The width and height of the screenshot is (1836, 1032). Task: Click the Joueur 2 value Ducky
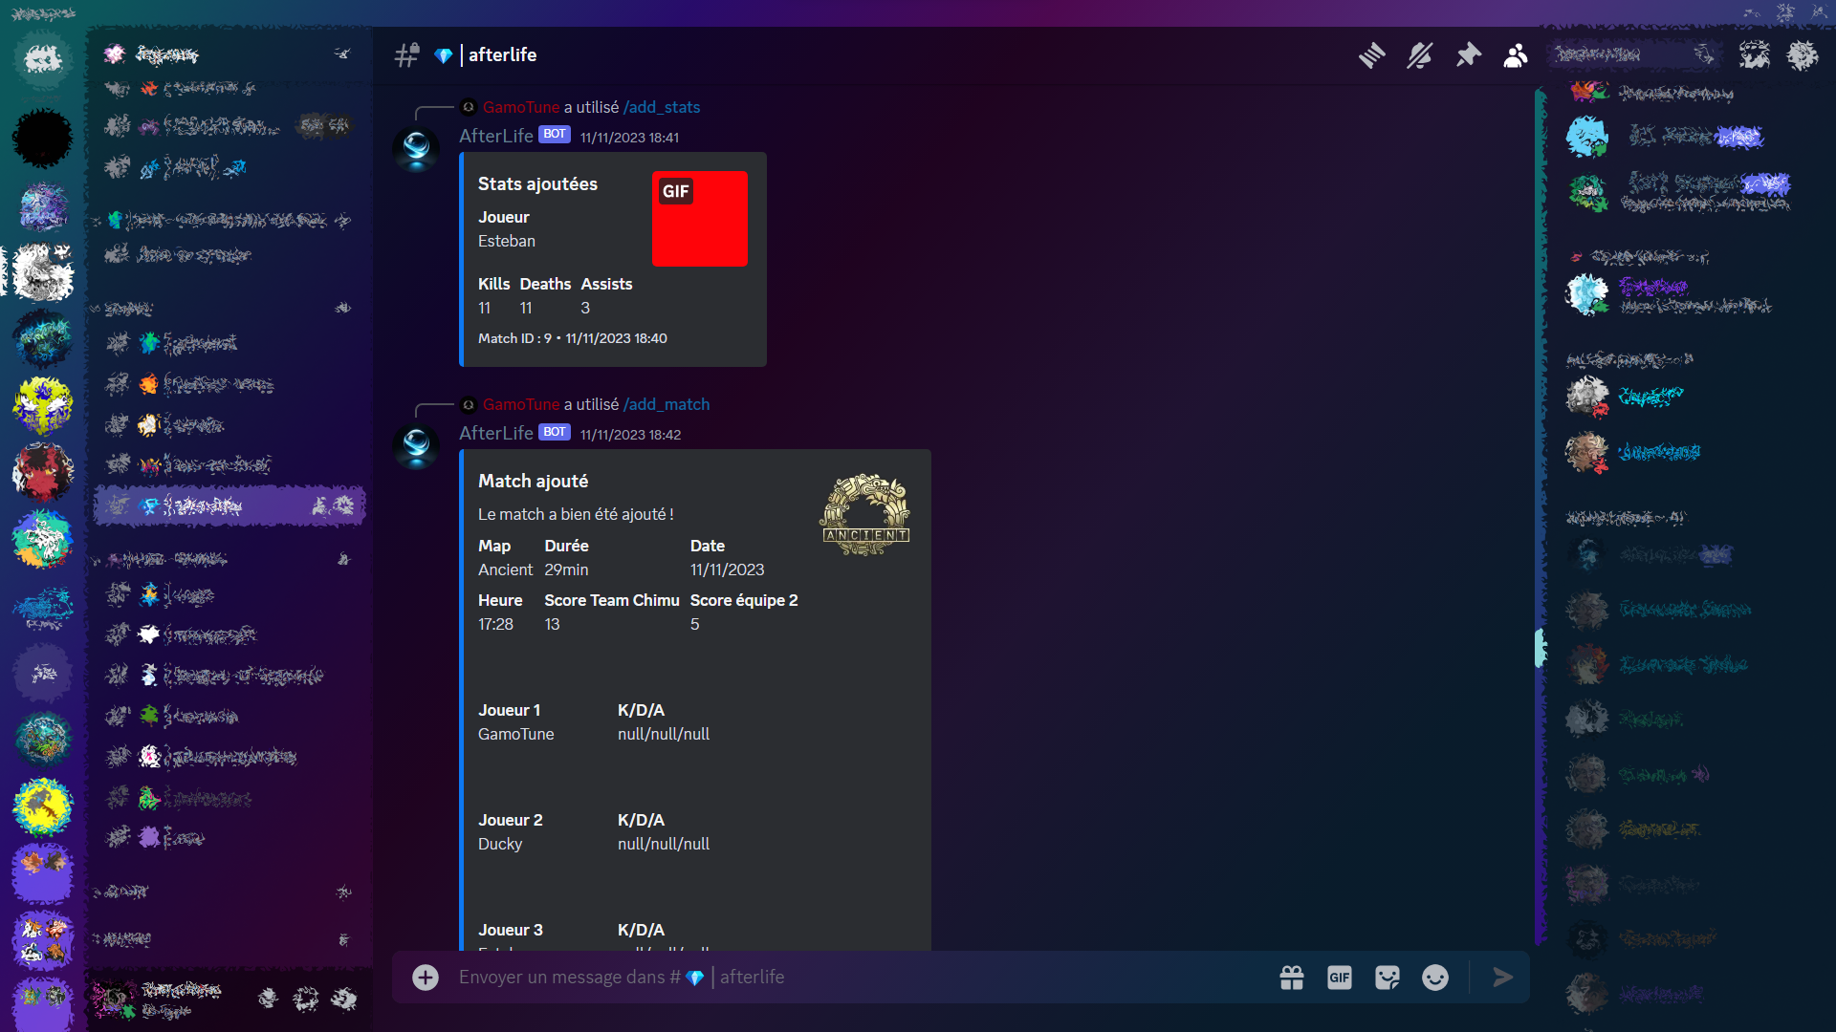click(500, 844)
